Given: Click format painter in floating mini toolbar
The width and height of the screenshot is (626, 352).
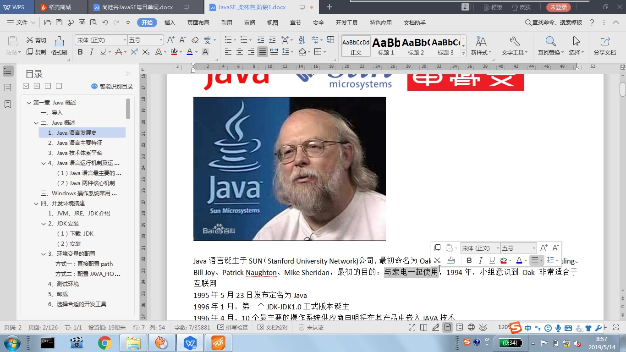Looking at the screenshot, I should pyautogui.click(x=451, y=260).
